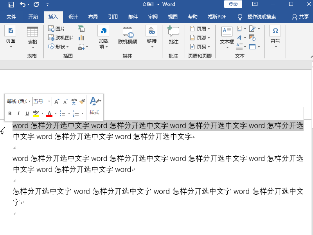The height and width of the screenshot is (235, 313).
Task: Switch to the 引用 References tab
Action: pyautogui.click(x=113, y=17)
